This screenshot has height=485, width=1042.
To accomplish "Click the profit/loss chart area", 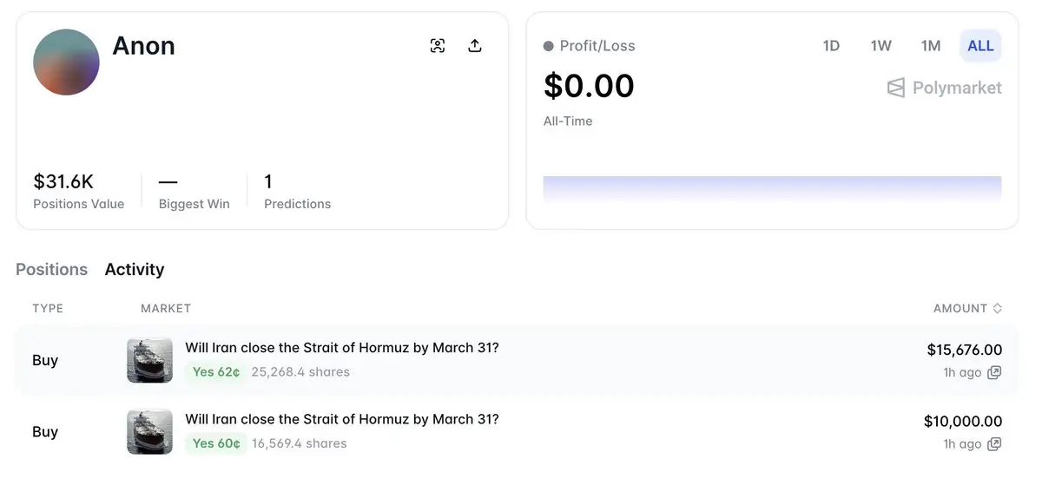I will coord(772,188).
